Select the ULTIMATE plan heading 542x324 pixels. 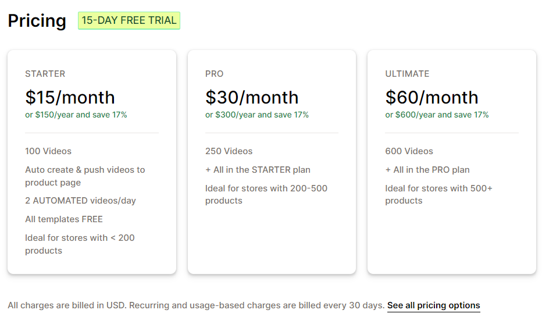click(407, 74)
